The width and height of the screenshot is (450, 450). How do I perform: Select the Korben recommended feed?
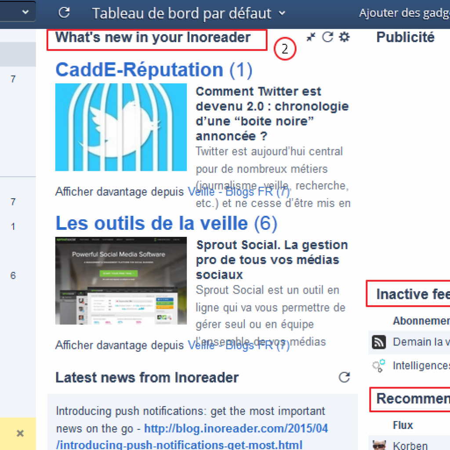click(409, 443)
